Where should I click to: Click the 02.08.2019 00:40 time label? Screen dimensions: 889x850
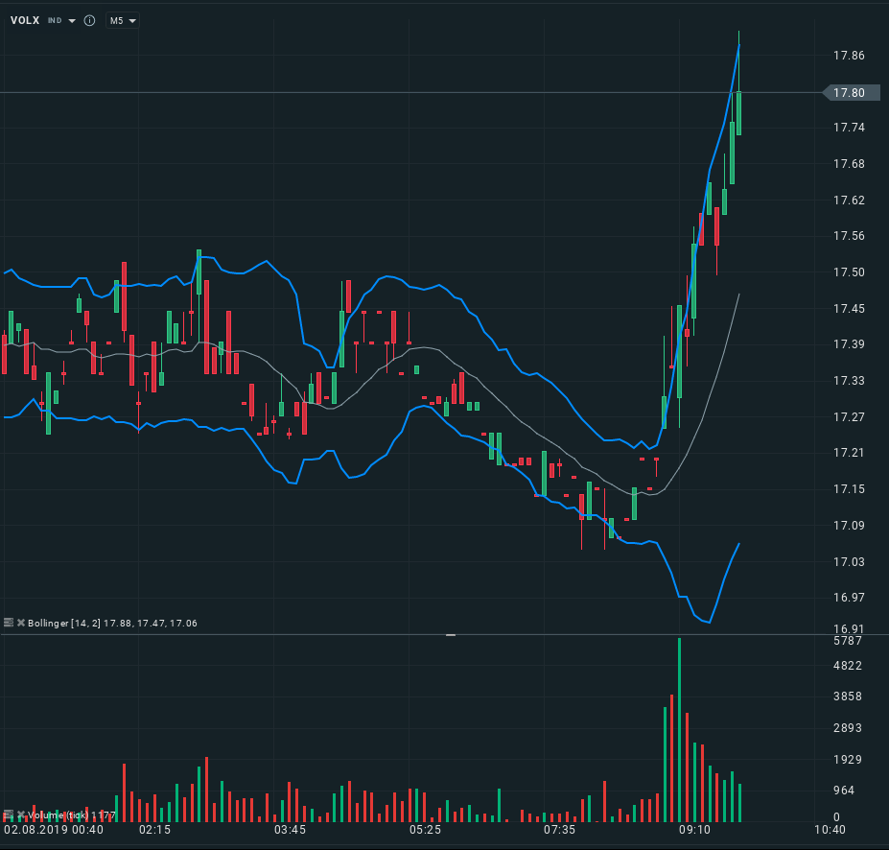(x=54, y=830)
